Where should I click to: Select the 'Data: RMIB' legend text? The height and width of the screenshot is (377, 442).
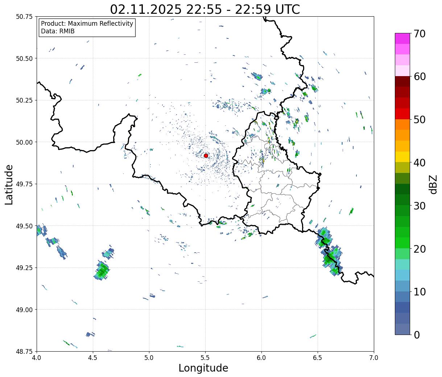58,31
